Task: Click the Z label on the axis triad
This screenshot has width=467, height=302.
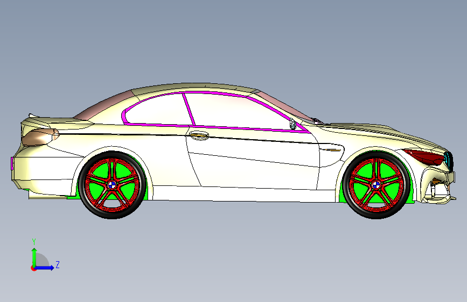Action: pos(58,264)
